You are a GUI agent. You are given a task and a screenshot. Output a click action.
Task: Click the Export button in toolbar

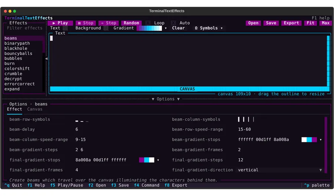pyautogui.click(x=291, y=23)
